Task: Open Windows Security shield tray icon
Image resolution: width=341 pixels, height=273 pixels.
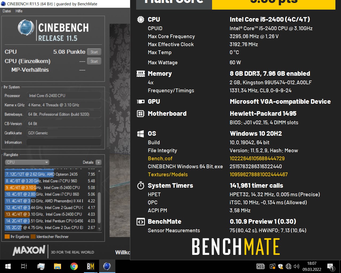Action: click(280, 266)
